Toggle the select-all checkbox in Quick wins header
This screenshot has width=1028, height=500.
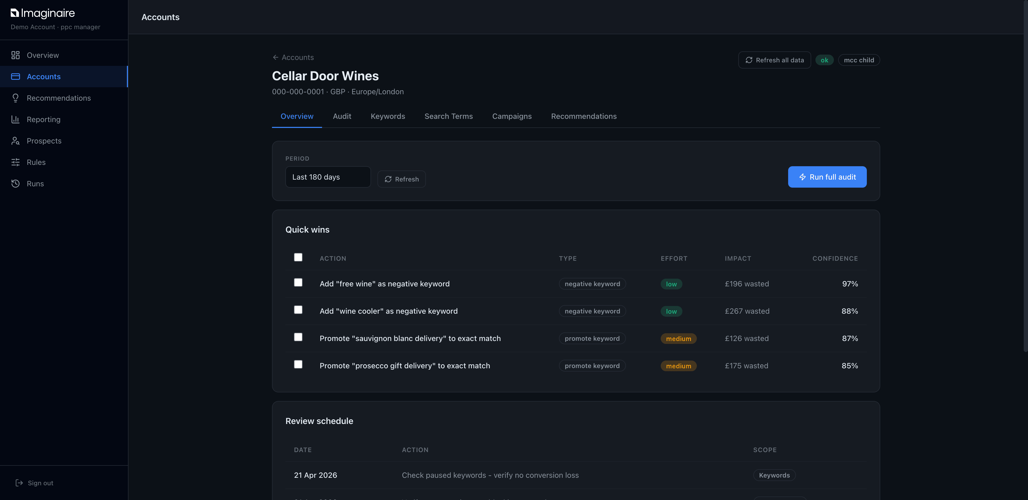(x=298, y=257)
